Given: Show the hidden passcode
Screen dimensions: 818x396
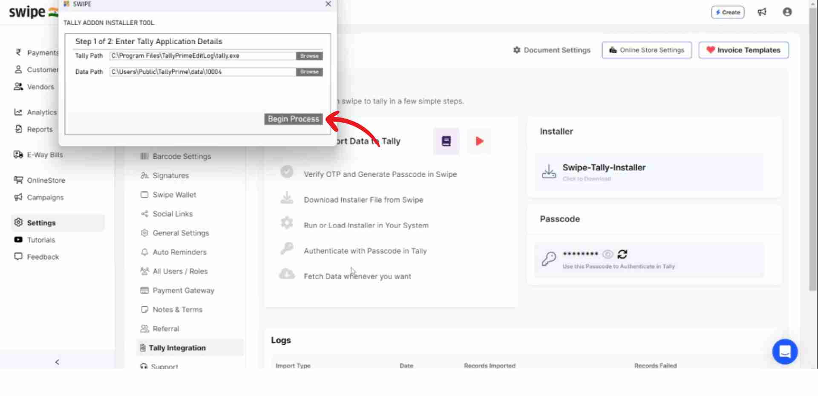Looking at the screenshot, I should click(608, 254).
